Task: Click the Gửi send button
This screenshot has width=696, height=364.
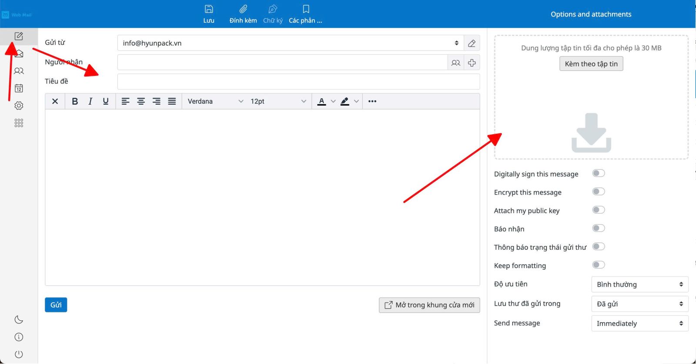Action: tap(56, 305)
